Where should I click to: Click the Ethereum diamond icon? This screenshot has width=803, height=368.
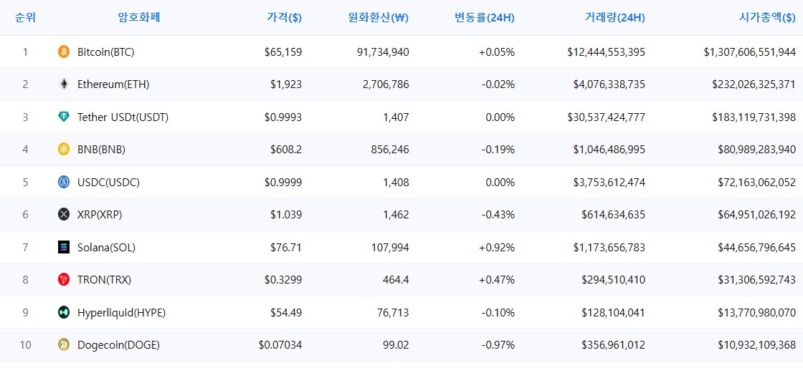[x=64, y=84]
